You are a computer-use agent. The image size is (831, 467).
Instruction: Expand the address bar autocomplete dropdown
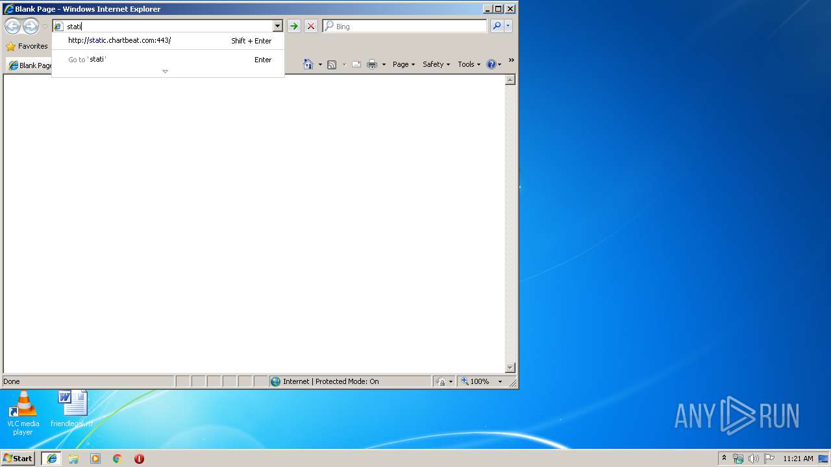[x=278, y=27]
